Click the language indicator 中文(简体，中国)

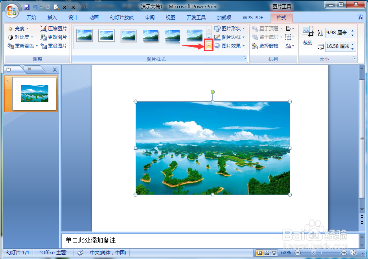[x=108, y=253]
